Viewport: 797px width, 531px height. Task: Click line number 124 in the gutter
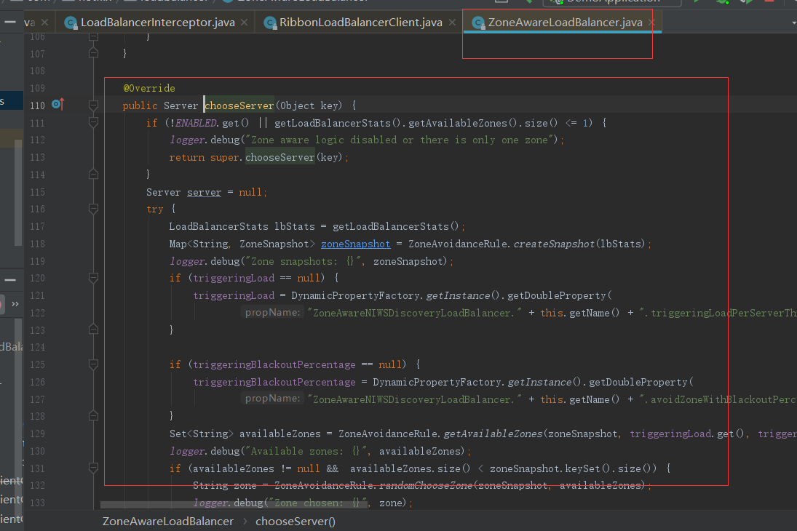(x=37, y=347)
